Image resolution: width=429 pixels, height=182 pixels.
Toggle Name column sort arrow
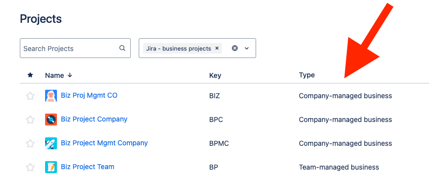(x=70, y=75)
